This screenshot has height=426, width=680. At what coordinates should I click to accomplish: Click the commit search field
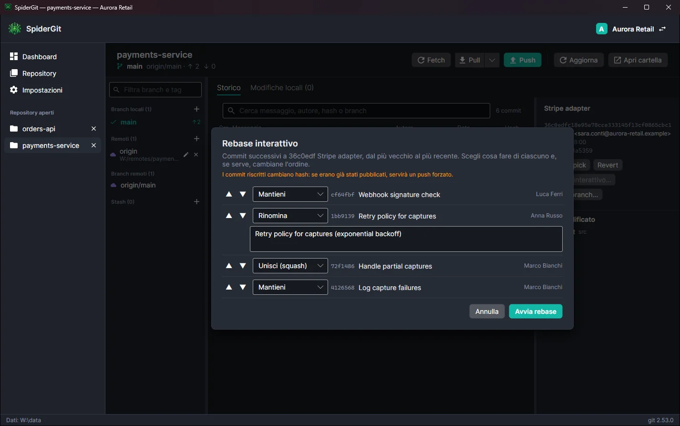356,111
